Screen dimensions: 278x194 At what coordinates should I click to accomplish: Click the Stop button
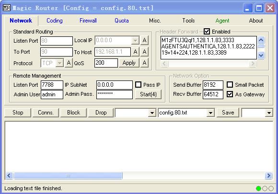click(18, 113)
